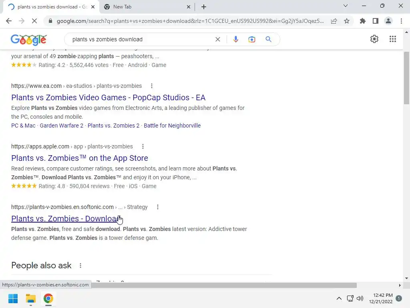410x308 pixels.
Task: Click scroll right arrow on horizontal scrollbar
Action: (x=400, y=285)
